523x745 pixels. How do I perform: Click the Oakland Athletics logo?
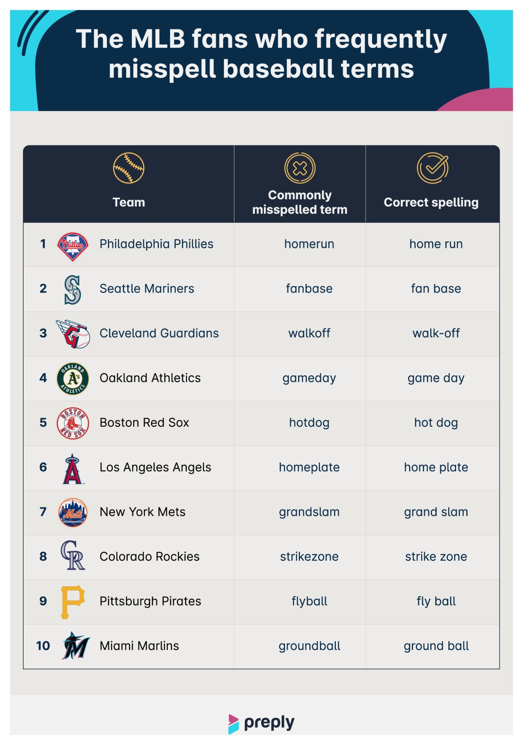[73, 379]
